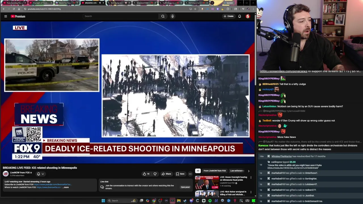Open new browser tab with plus button
363x204 pixels.
[212, 3]
